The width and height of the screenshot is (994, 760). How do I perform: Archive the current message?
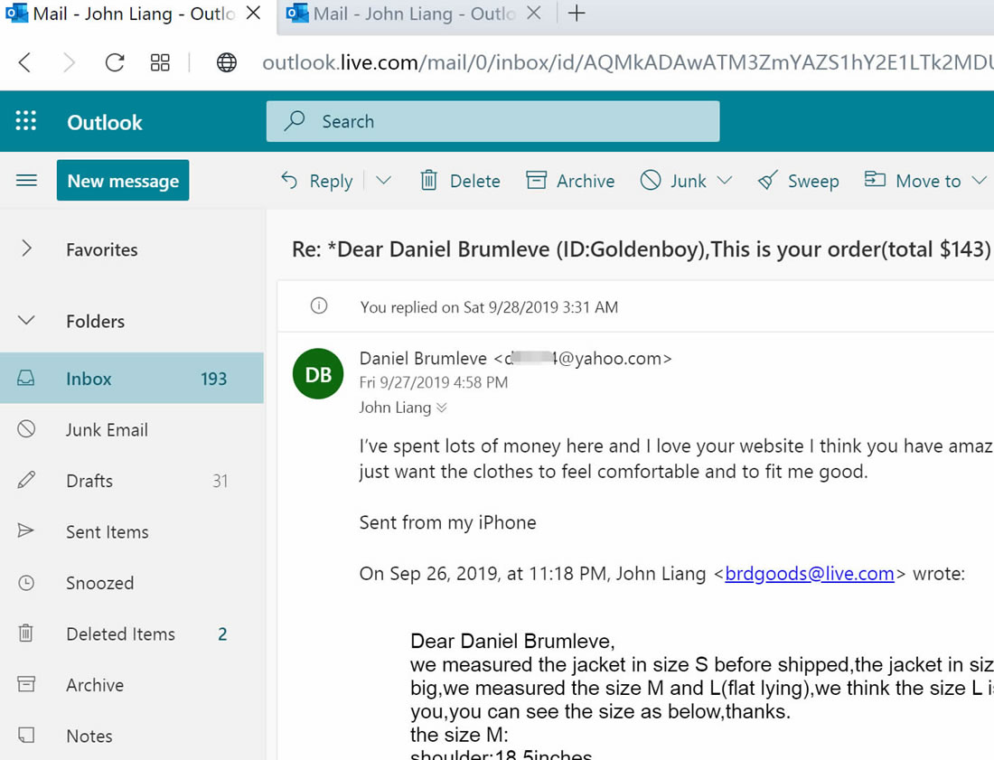[x=570, y=181]
